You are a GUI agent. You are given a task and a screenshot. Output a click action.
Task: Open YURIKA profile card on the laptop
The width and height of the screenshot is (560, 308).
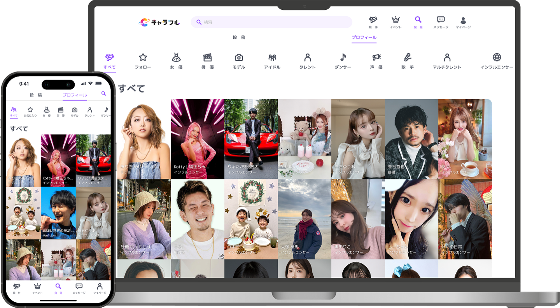304,139
